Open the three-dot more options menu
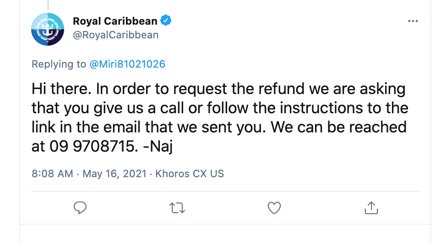446x242 pixels. tap(413, 21)
